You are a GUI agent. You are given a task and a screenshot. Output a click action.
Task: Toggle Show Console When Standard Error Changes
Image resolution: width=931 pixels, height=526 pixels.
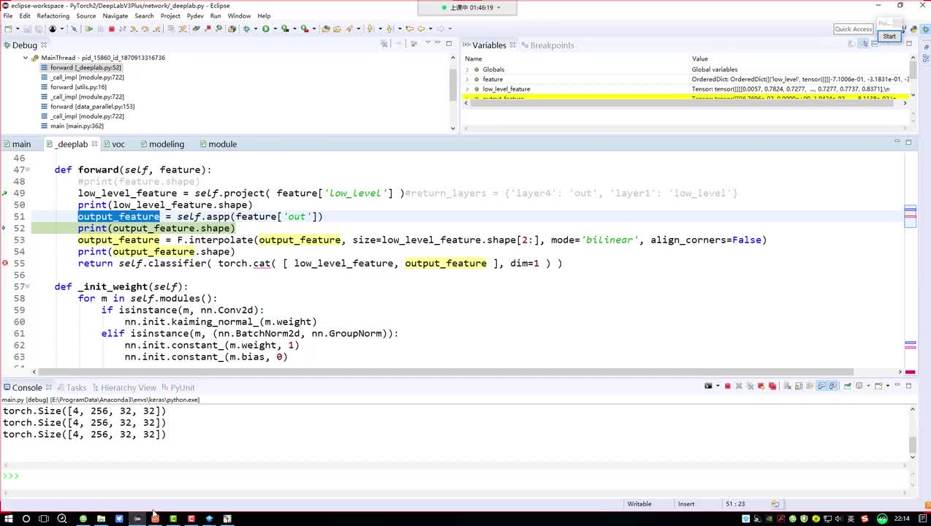pyautogui.click(x=833, y=386)
